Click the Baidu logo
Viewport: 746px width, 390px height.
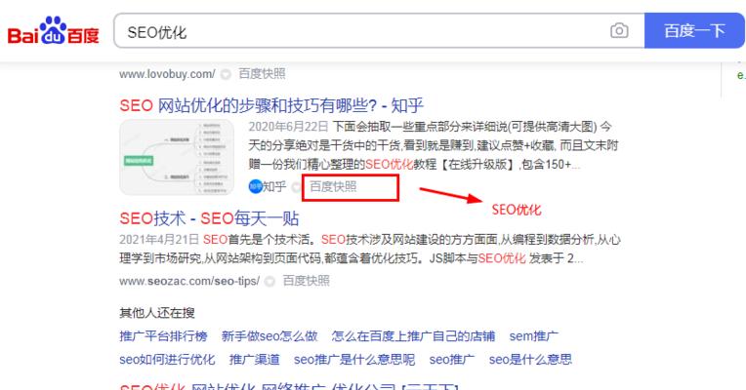(x=53, y=31)
